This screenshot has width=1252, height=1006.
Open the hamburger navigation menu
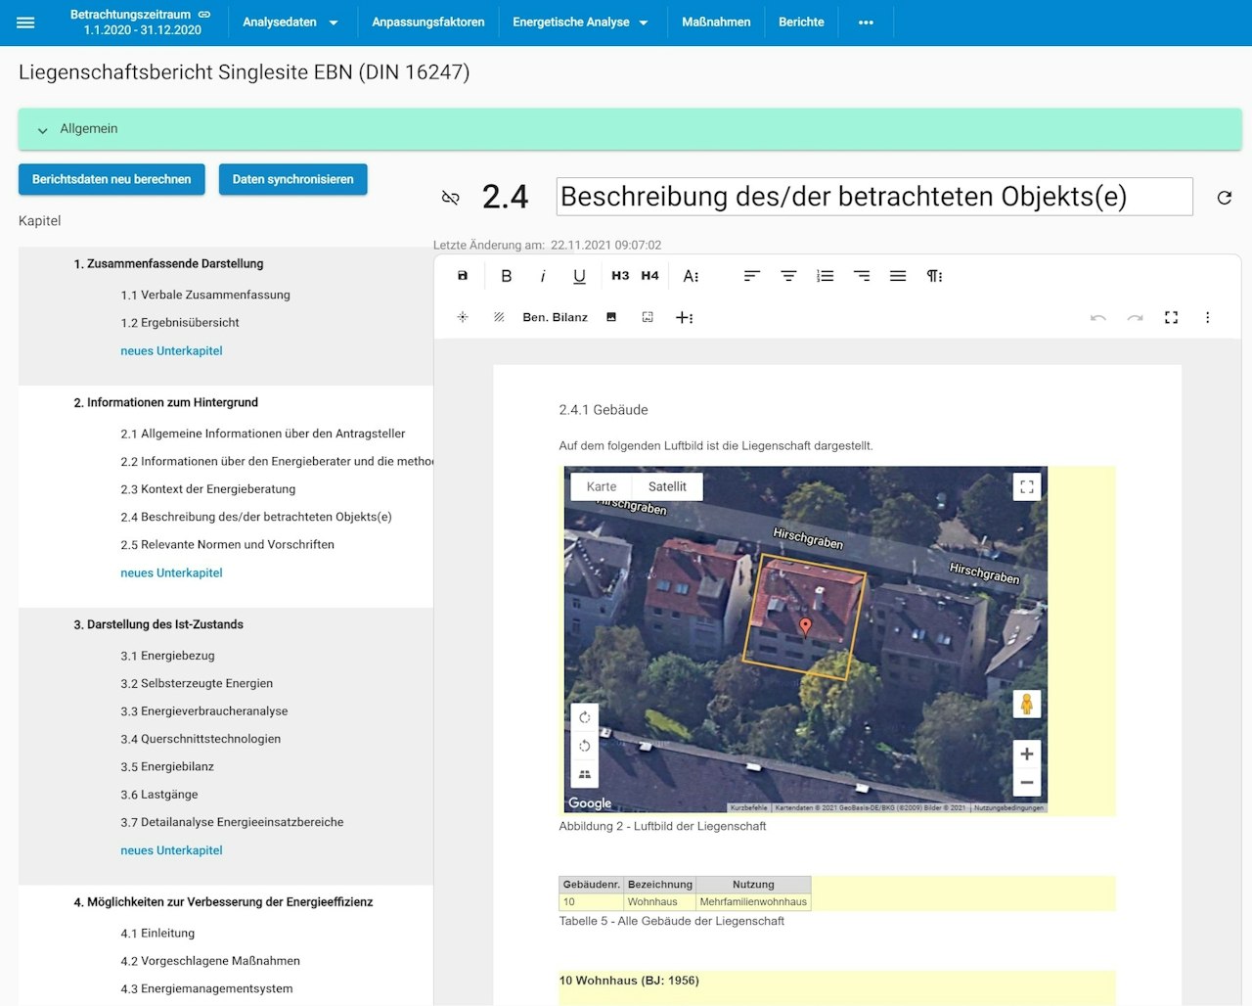pos(25,23)
